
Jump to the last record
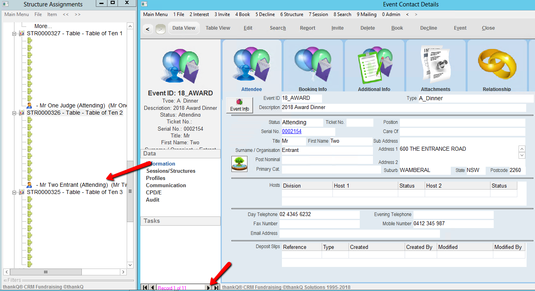click(216, 287)
